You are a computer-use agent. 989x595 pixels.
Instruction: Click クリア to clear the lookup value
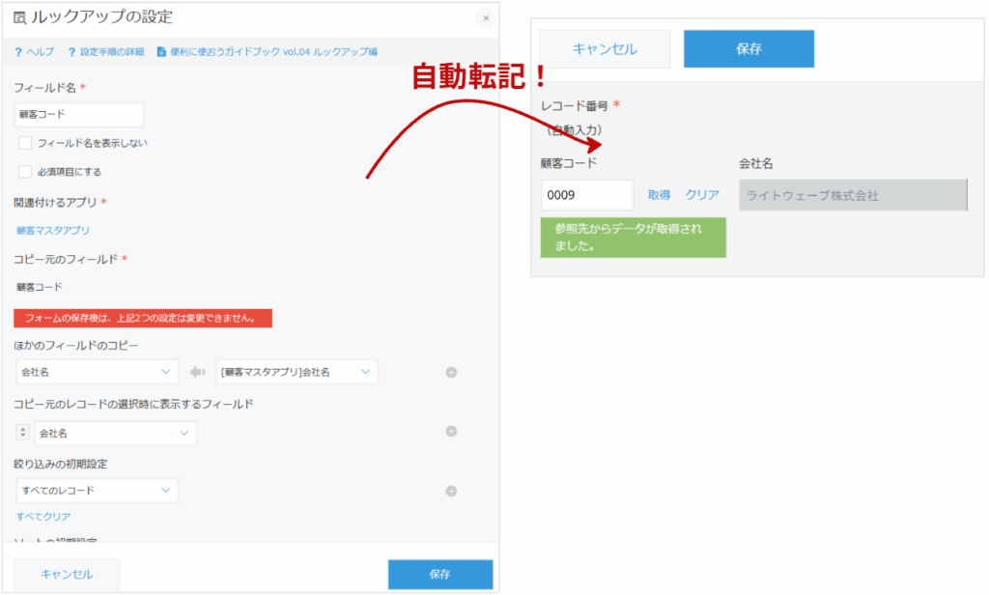pyautogui.click(x=702, y=195)
